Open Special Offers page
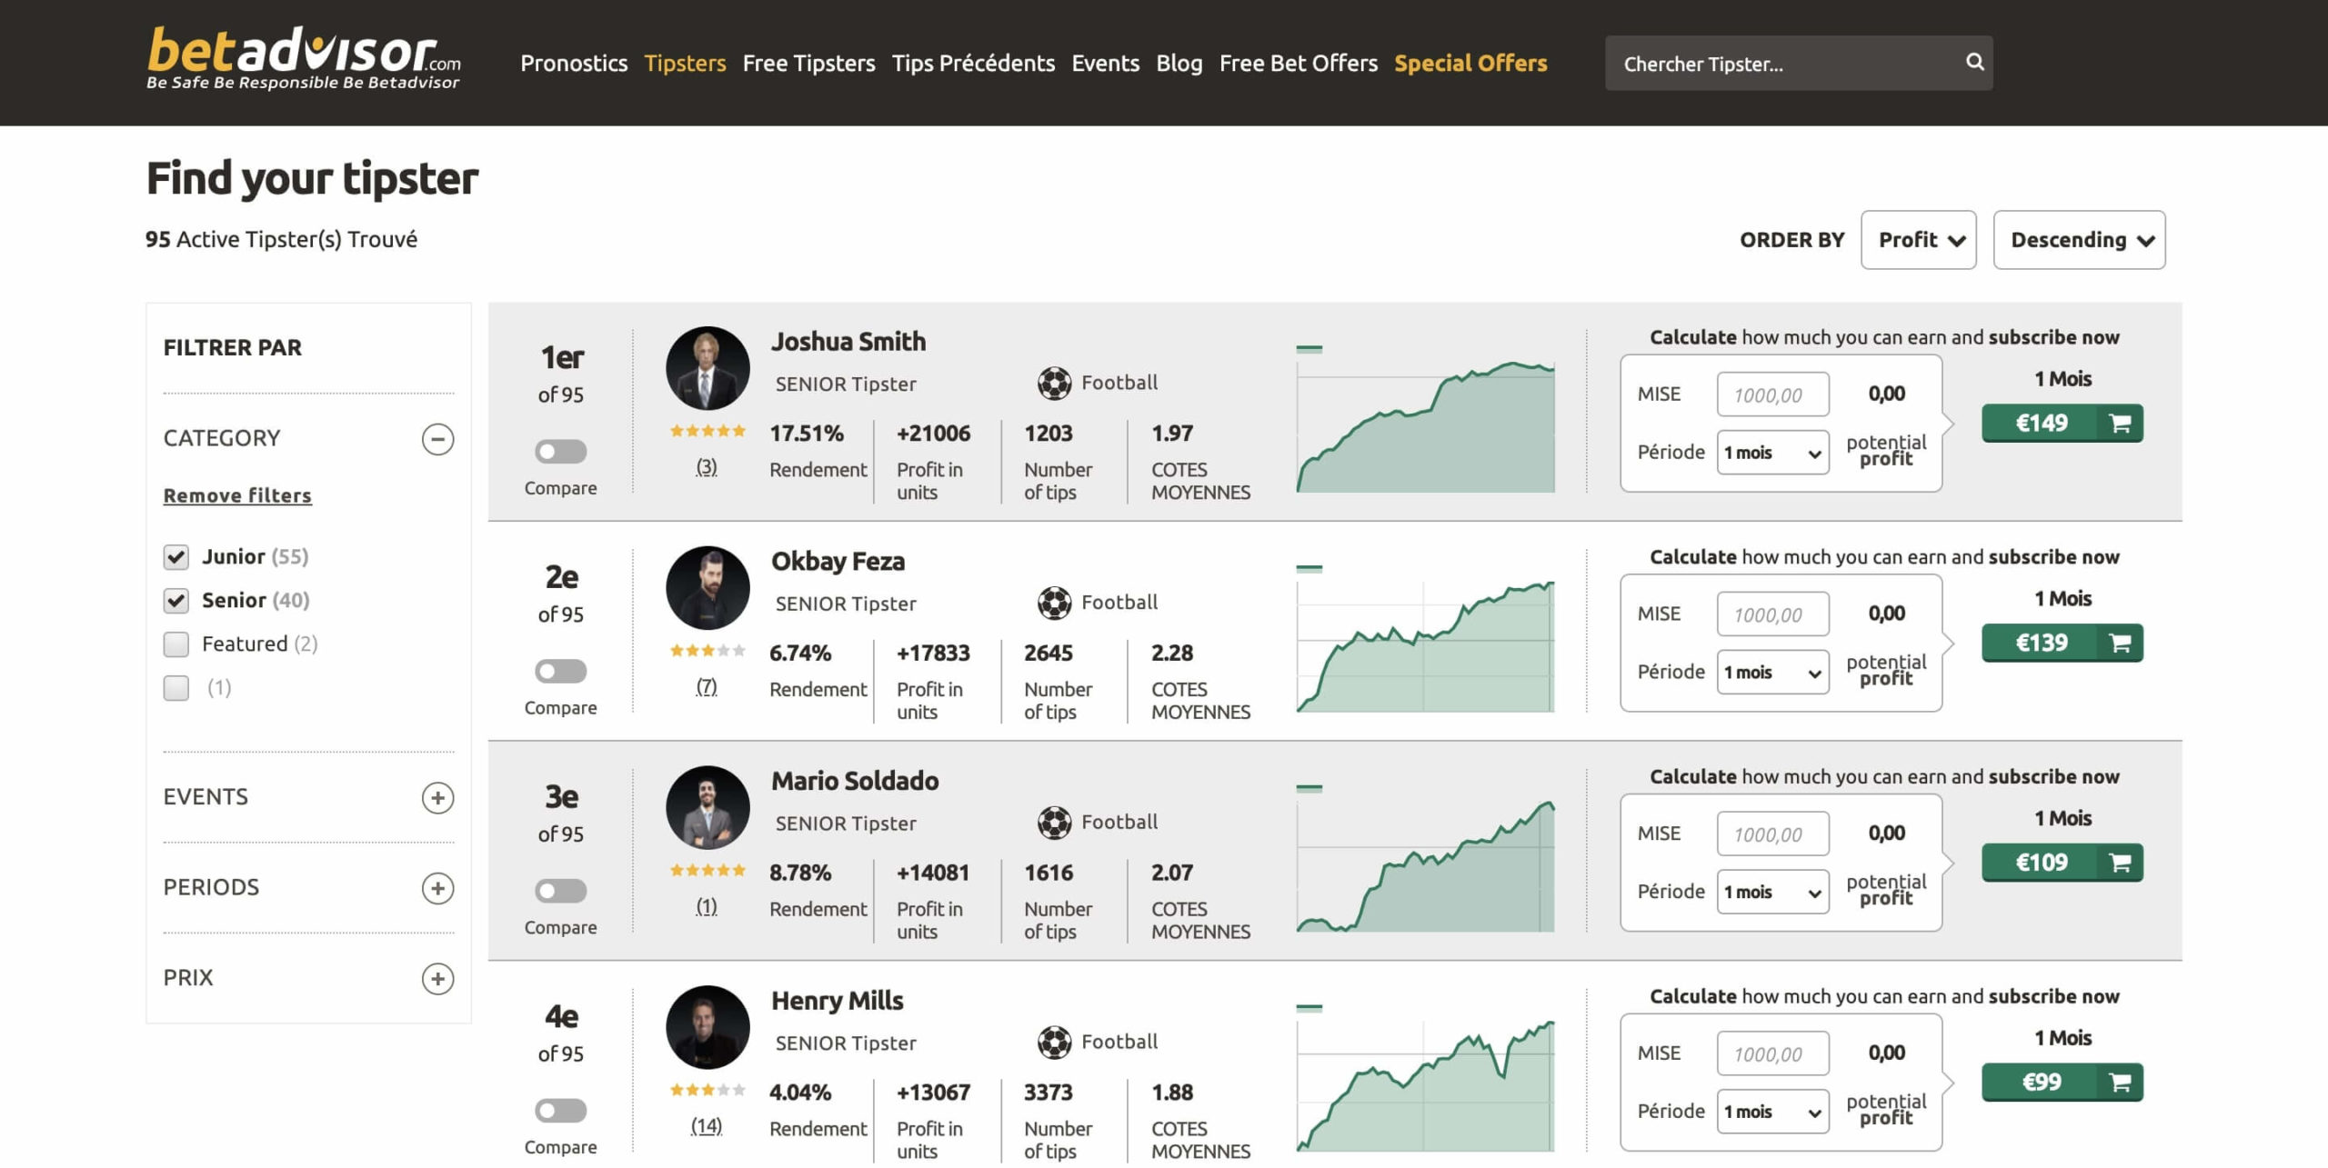 pyautogui.click(x=1470, y=63)
